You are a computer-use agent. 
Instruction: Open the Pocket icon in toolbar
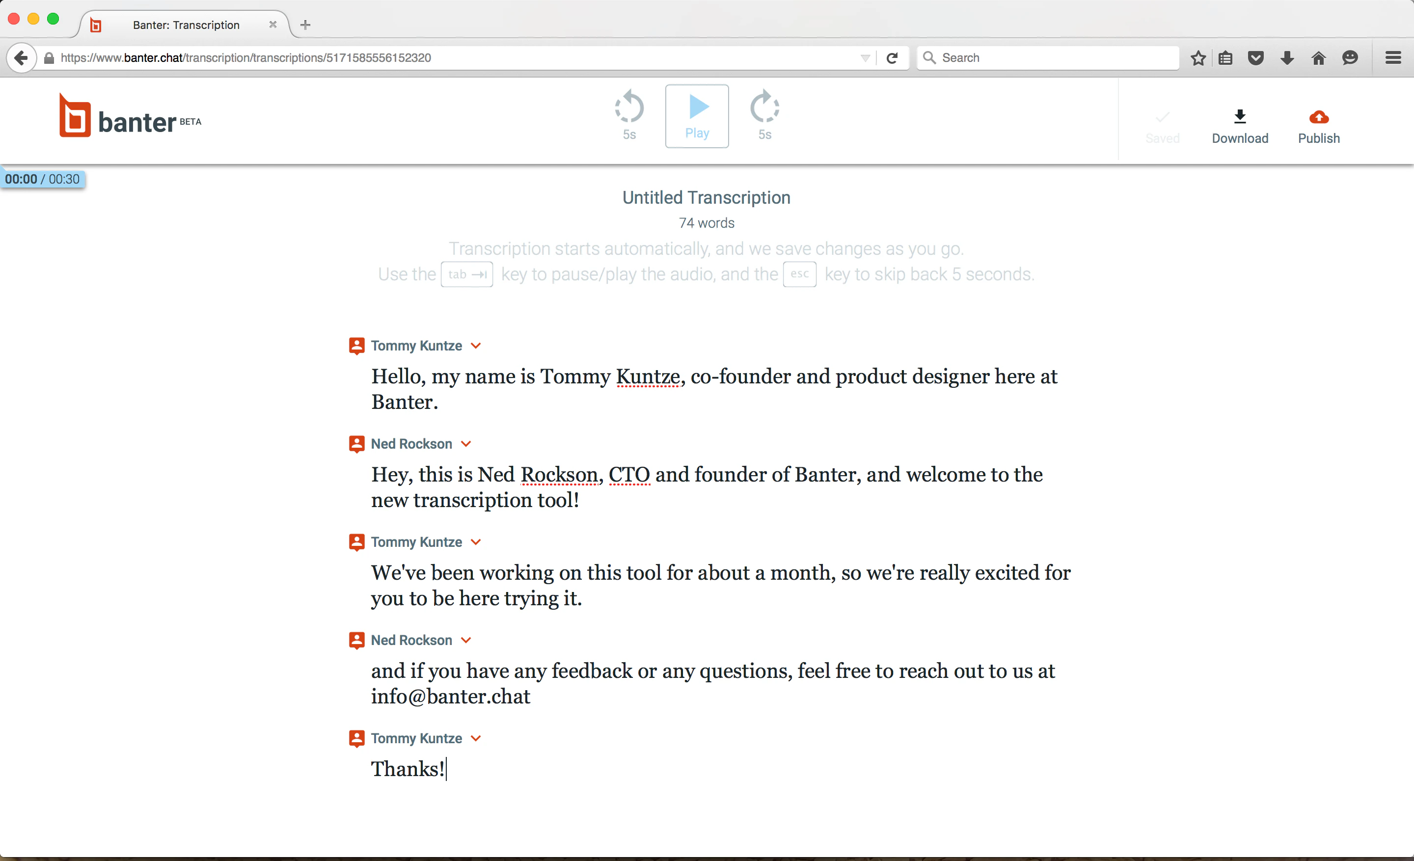click(1255, 58)
